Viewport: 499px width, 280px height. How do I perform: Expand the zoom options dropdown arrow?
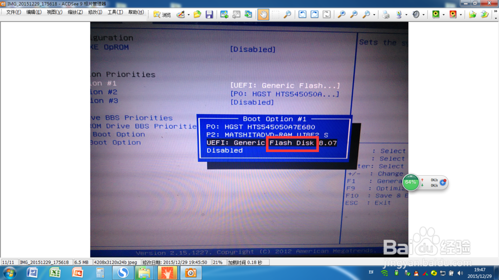374,14
